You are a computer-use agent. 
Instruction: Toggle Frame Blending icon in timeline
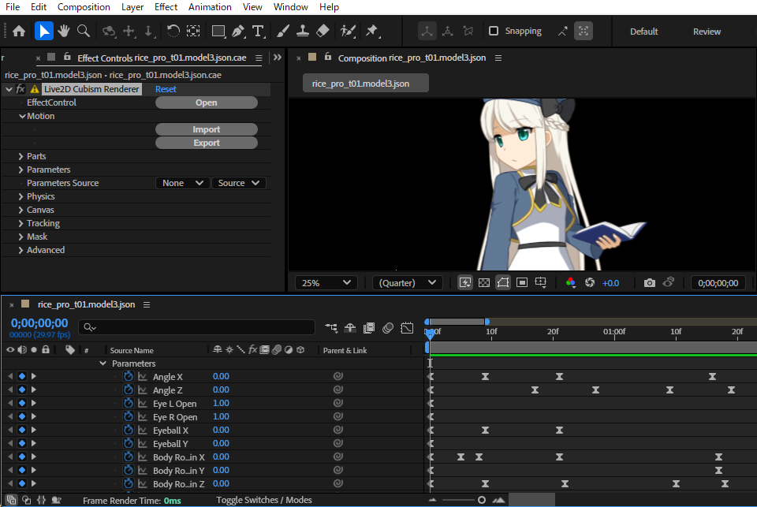tap(369, 328)
